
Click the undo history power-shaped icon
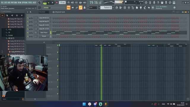click(x=146, y=3)
